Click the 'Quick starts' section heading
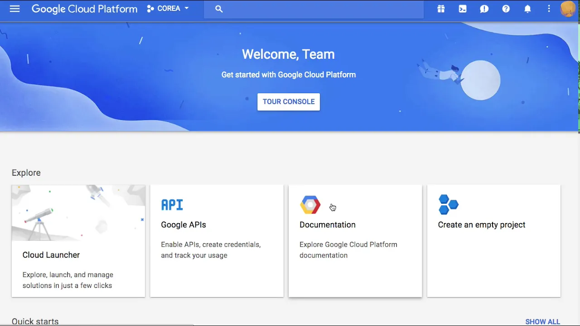 point(35,321)
